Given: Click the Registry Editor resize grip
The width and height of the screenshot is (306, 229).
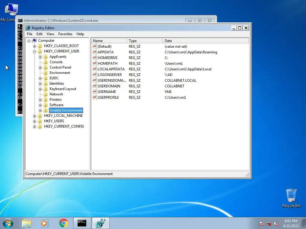Looking at the screenshot, I should pyautogui.click(x=247, y=174).
